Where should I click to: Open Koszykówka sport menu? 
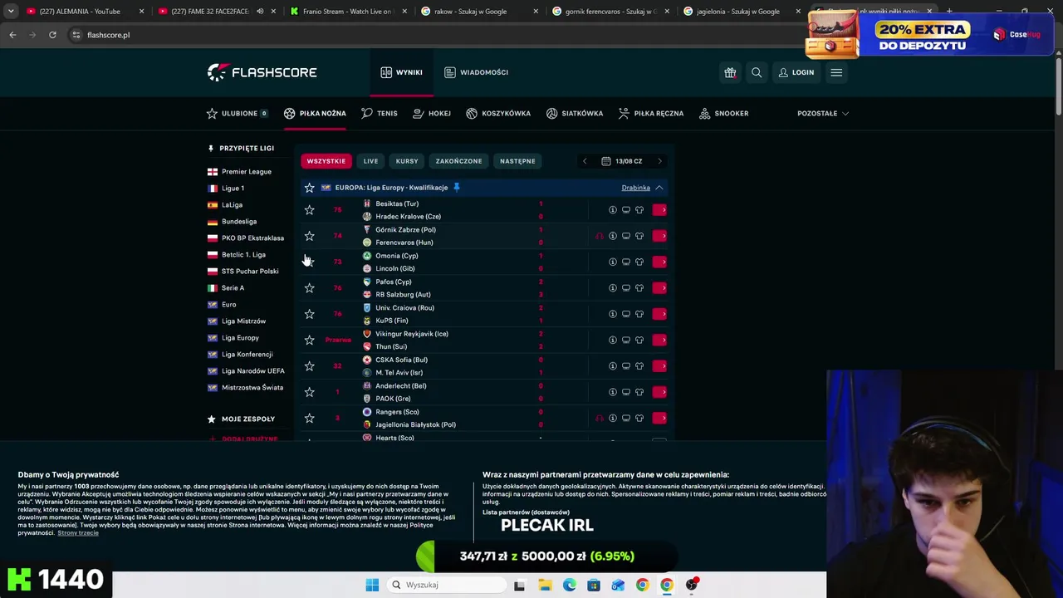(498, 113)
